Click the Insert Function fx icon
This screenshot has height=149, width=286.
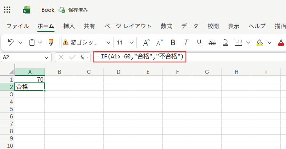[82, 58]
